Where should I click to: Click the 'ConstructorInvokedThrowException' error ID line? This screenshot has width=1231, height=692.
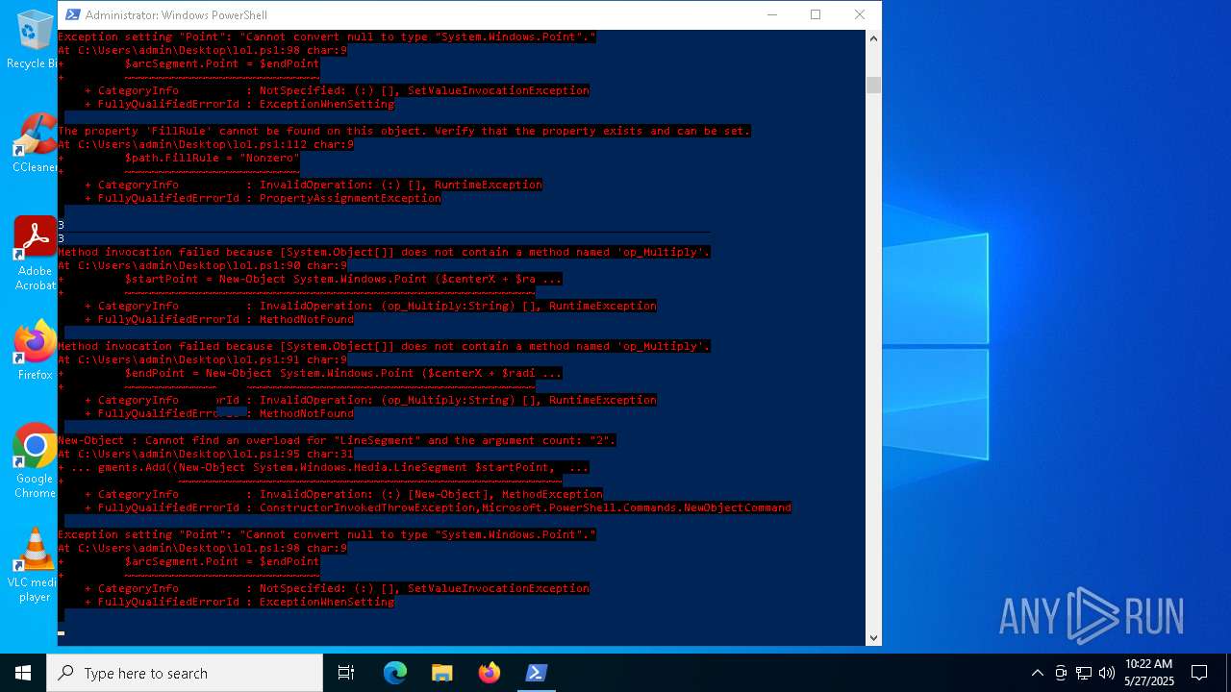click(438, 507)
